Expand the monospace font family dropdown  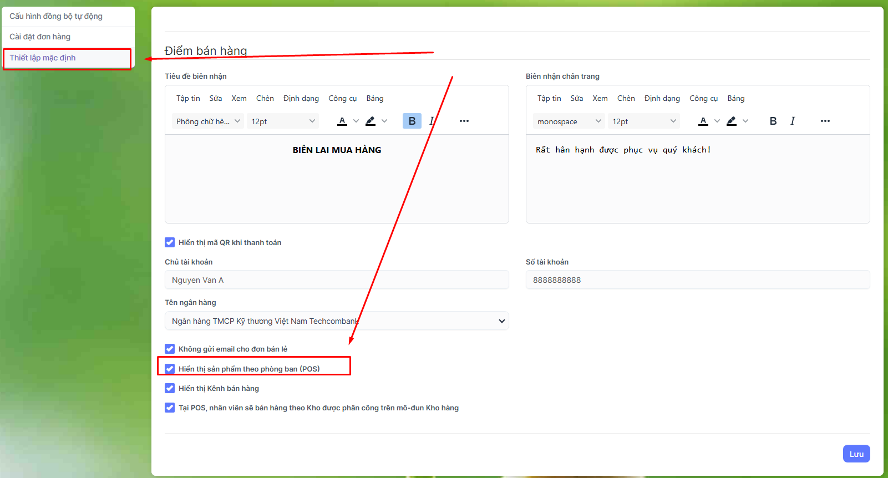coord(569,121)
